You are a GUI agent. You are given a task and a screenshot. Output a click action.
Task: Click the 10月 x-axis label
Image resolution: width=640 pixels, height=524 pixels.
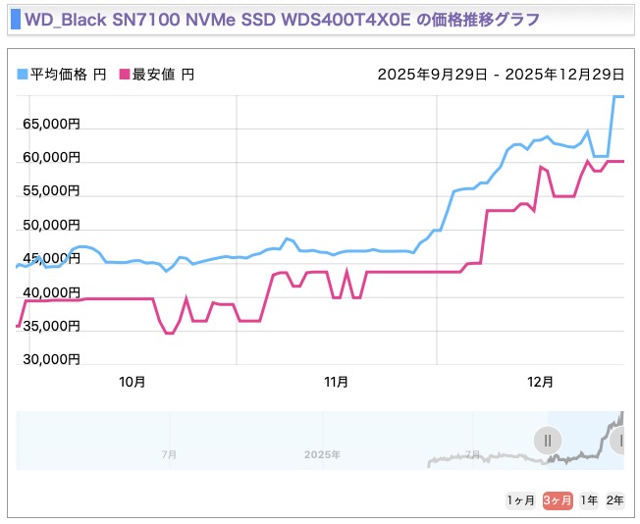click(133, 381)
